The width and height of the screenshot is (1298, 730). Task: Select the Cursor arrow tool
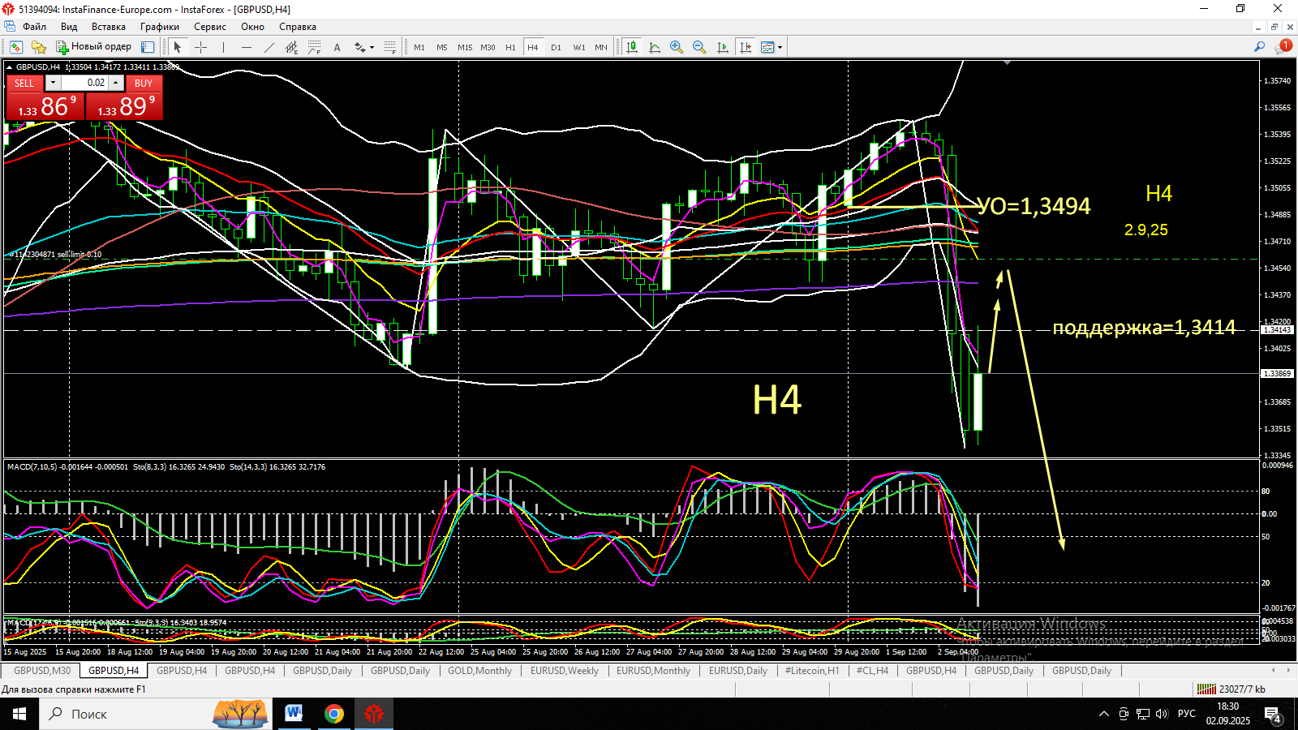pyautogui.click(x=178, y=47)
